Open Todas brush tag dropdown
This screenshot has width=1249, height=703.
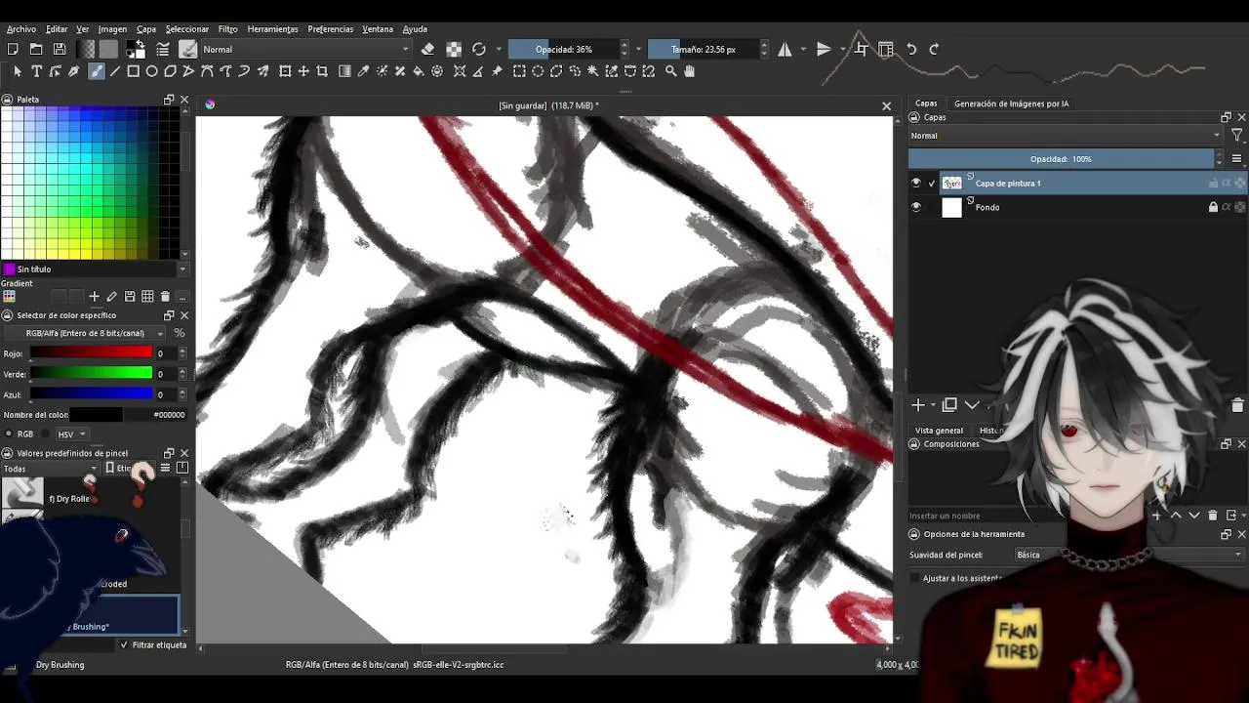pyautogui.click(x=51, y=469)
